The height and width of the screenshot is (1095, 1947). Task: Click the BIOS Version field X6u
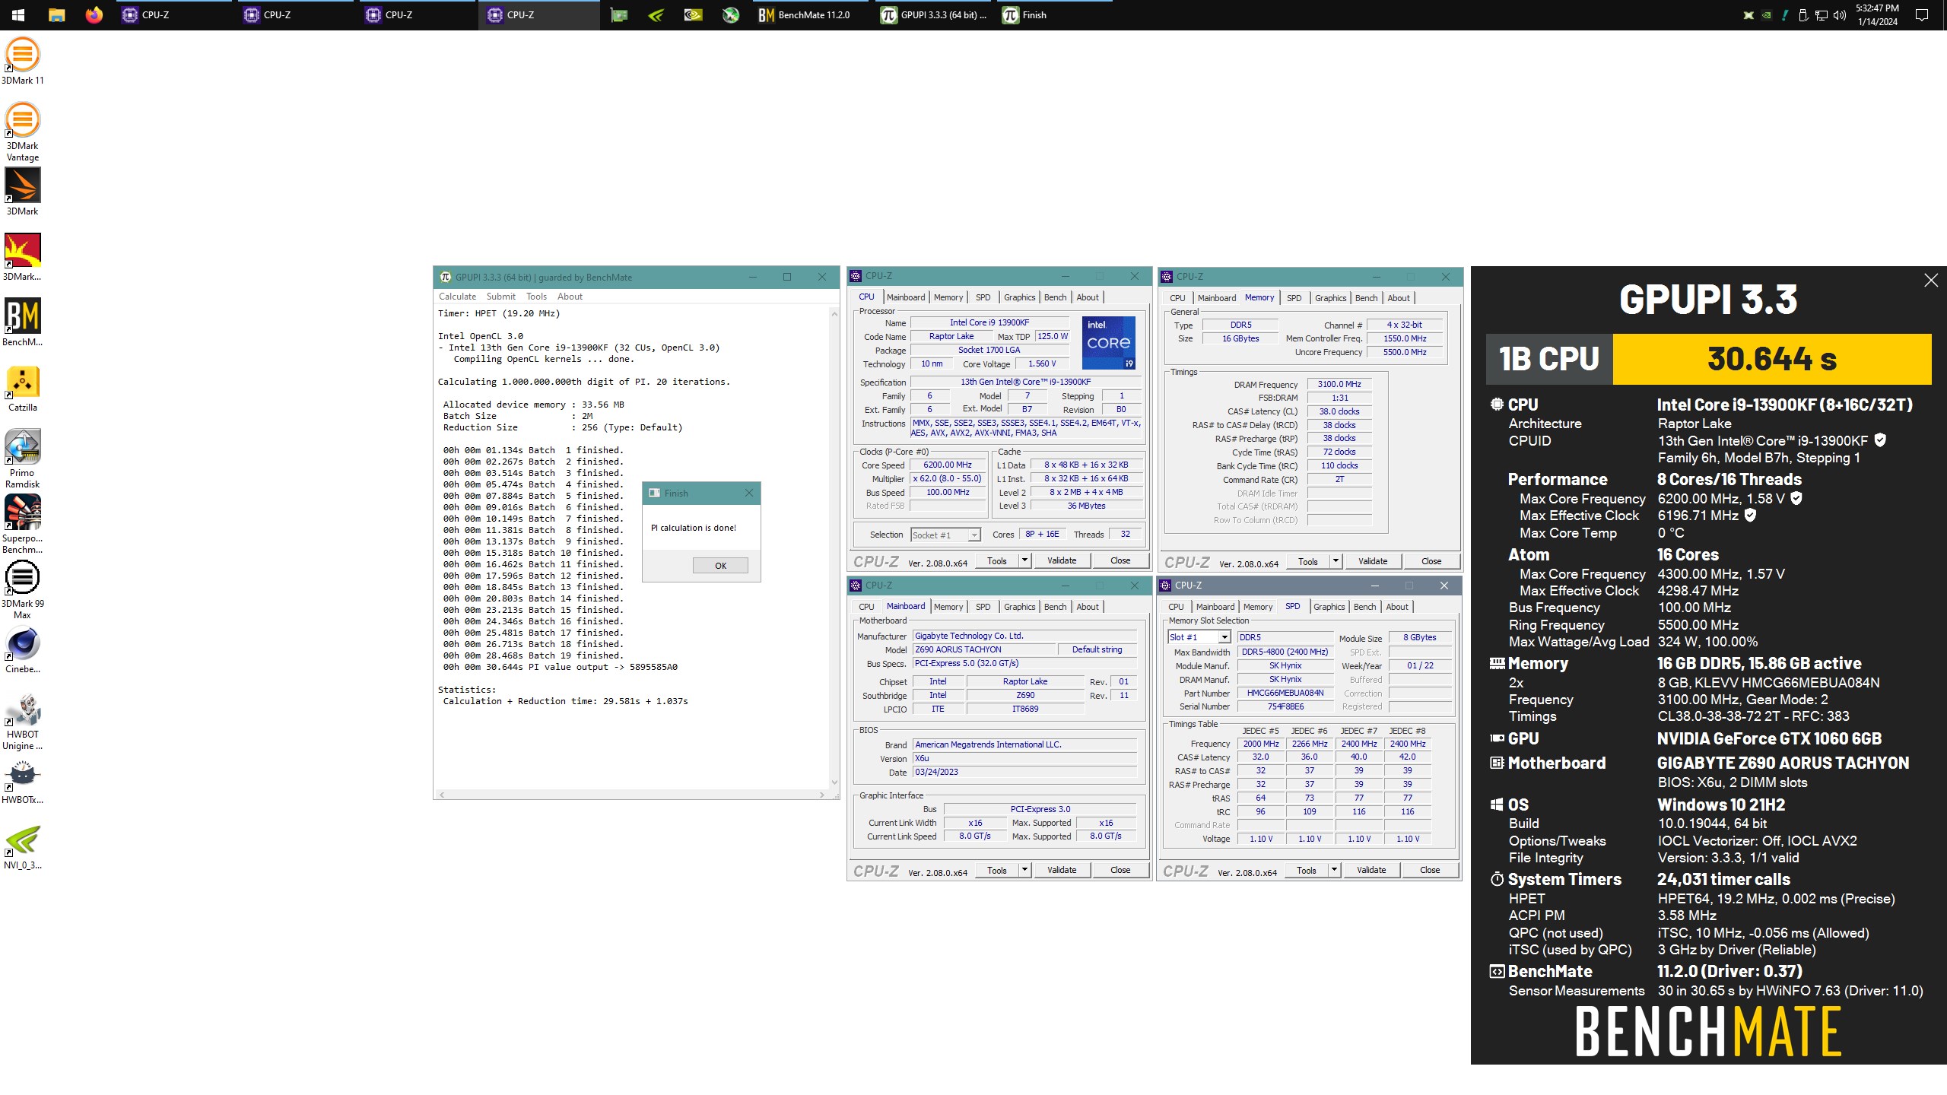1024,758
